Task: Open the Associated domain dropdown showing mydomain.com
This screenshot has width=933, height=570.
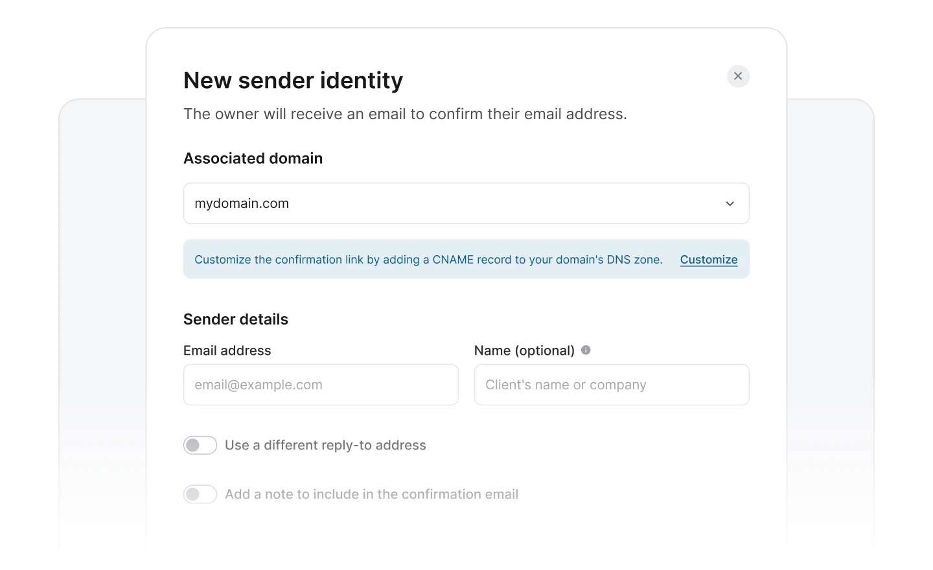Action: [x=454, y=203]
